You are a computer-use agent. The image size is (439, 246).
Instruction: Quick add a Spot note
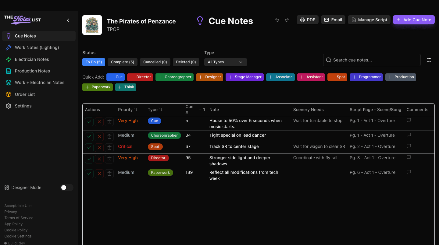pyautogui.click(x=337, y=77)
